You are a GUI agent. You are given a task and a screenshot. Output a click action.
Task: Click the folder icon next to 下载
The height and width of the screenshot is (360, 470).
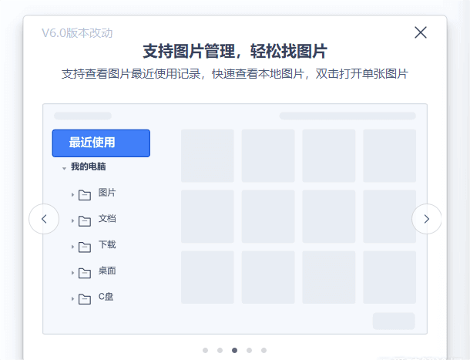point(85,247)
